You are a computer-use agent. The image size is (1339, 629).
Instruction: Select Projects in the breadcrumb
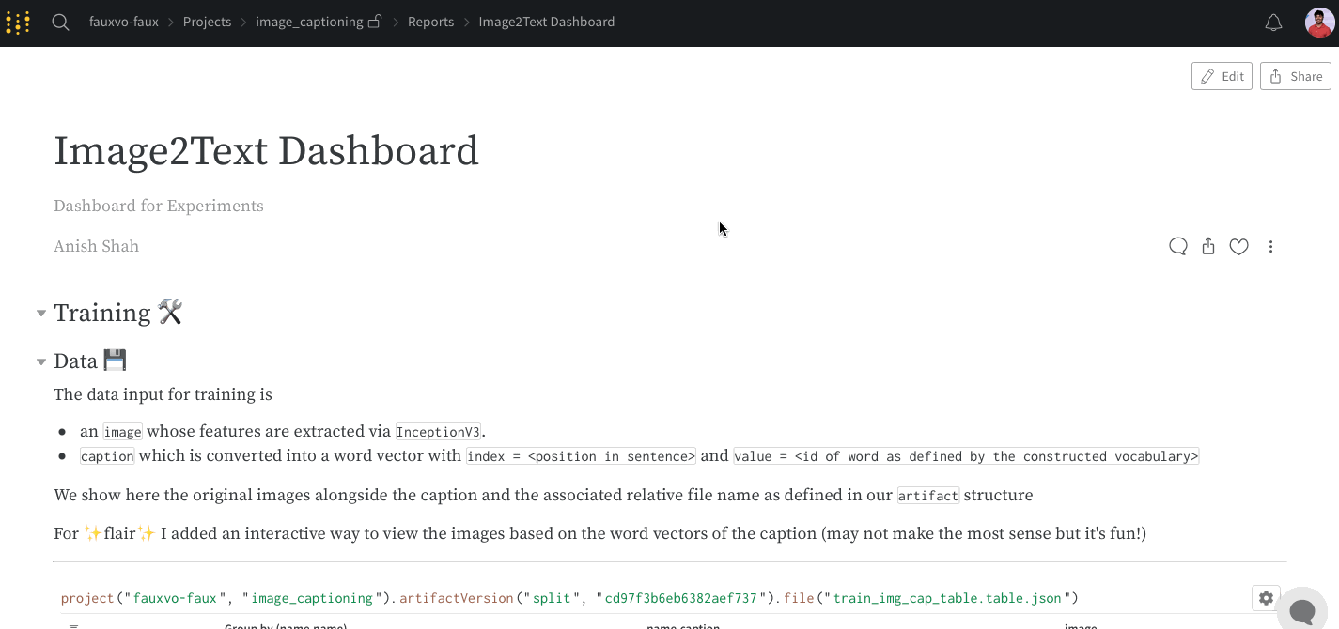207,22
